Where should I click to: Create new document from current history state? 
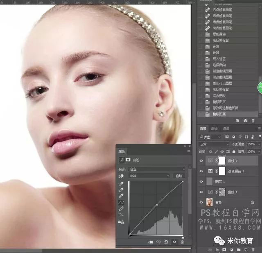click(x=237, y=121)
